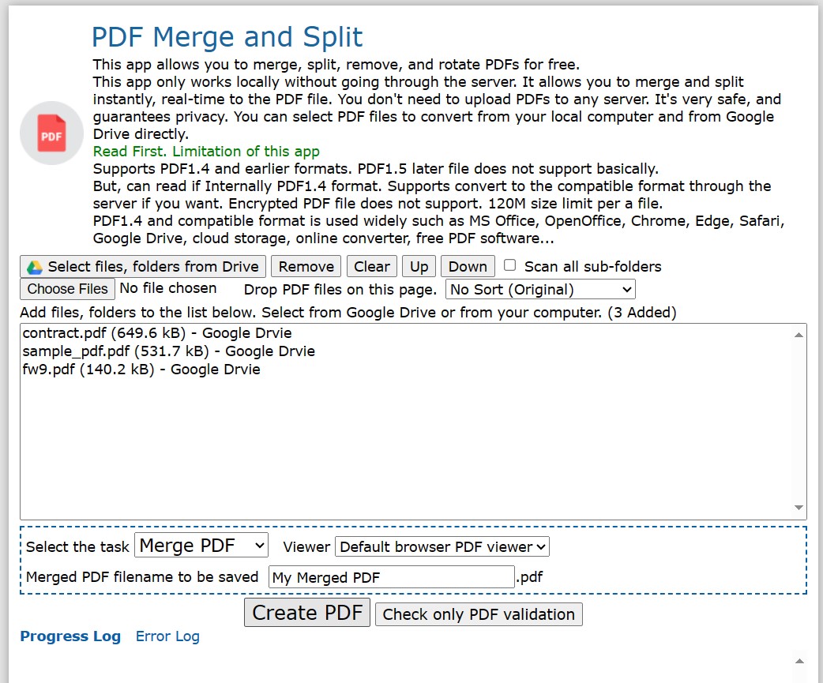823x683 pixels.
Task: Click the merged PDF filename input field
Action: point(390,577)
